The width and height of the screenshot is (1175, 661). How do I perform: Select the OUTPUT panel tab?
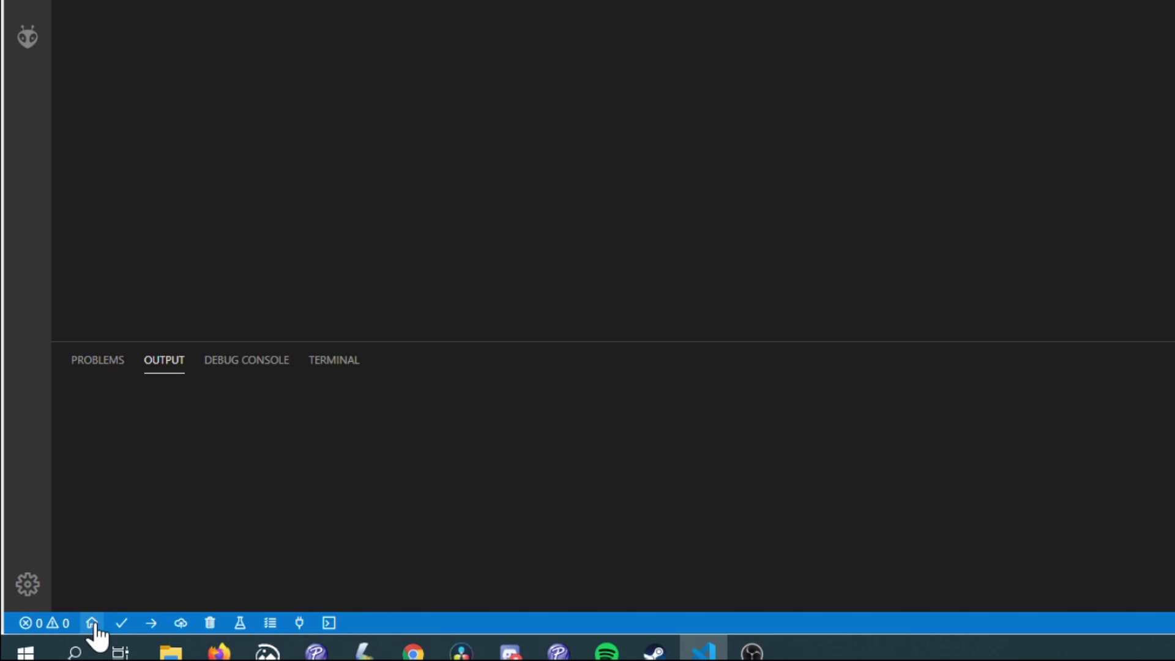point(164,360)
